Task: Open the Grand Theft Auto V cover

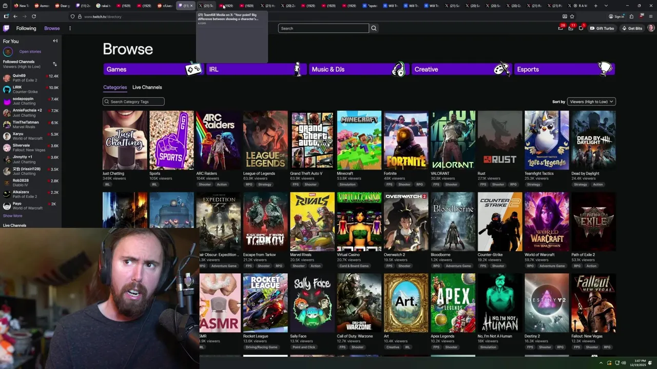Action: tap(312, 140)
